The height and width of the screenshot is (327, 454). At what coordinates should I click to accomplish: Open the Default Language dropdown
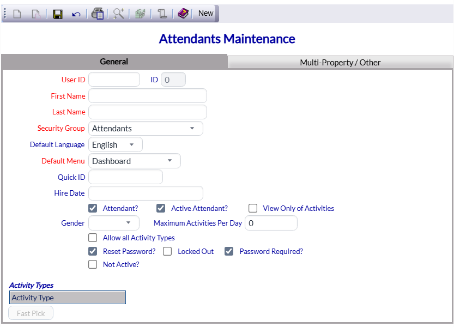click(116, 145)
